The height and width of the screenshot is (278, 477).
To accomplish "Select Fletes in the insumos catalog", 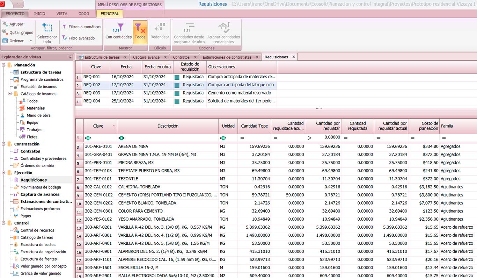I will click(32, 137).
